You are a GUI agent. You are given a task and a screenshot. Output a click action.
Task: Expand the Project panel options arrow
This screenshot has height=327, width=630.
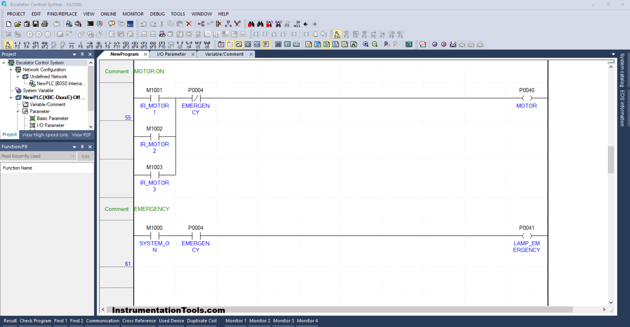tap(74, 54)
